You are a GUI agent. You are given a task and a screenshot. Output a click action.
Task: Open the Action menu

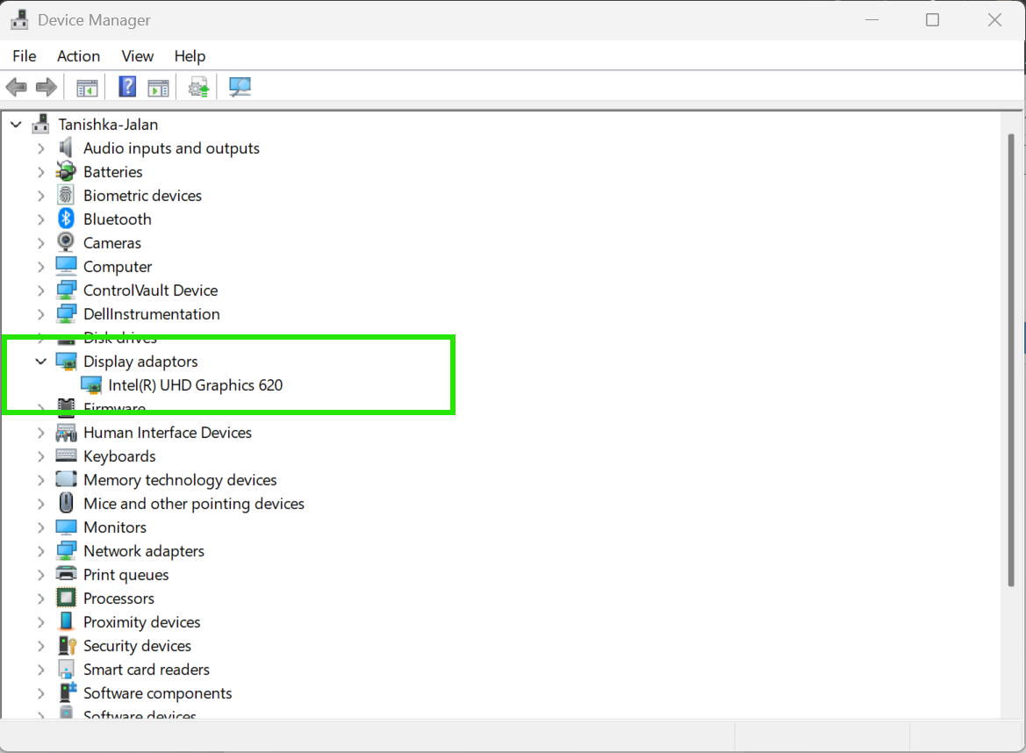78,56
